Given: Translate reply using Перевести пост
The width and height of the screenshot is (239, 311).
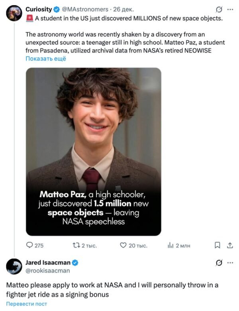Looking at the screenshot, I should (27, 304).
